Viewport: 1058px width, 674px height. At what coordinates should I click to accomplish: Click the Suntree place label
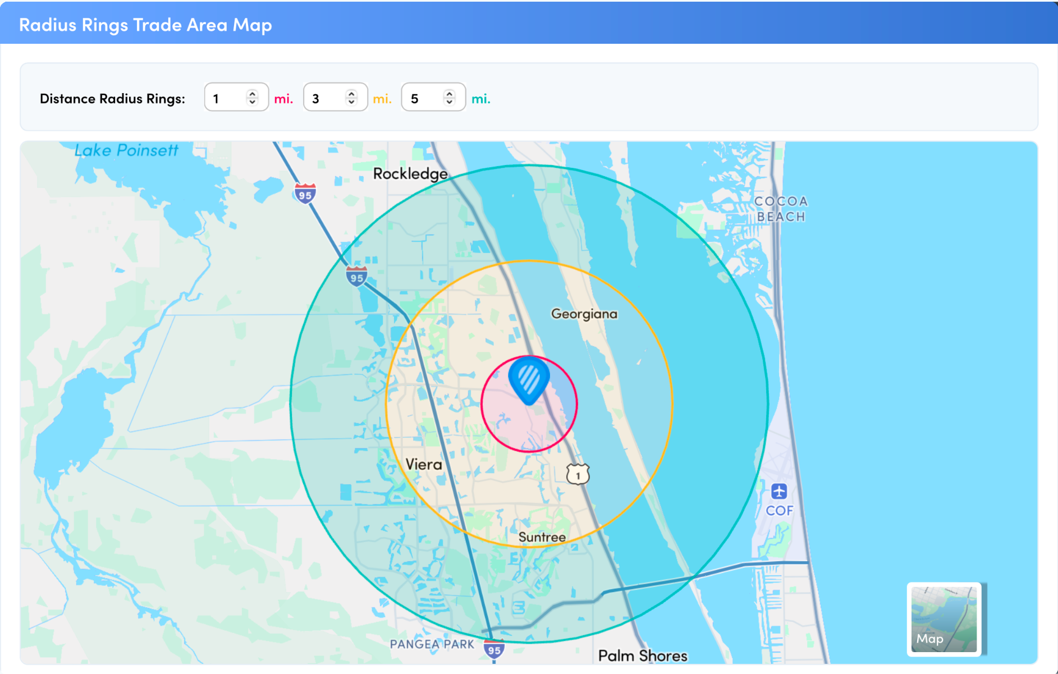point(542,537)
